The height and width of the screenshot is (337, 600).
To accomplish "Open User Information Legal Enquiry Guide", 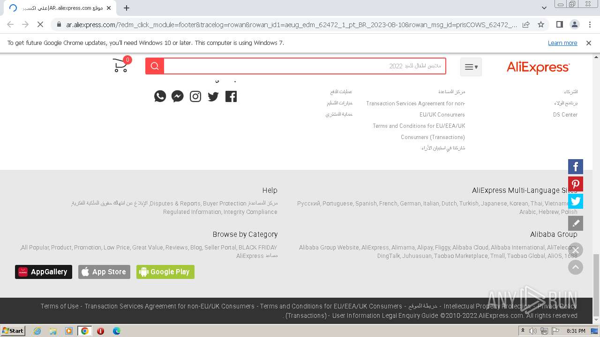I will click(x=385, y=315).
